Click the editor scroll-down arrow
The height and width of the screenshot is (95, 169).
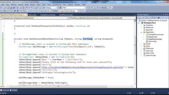135,84
